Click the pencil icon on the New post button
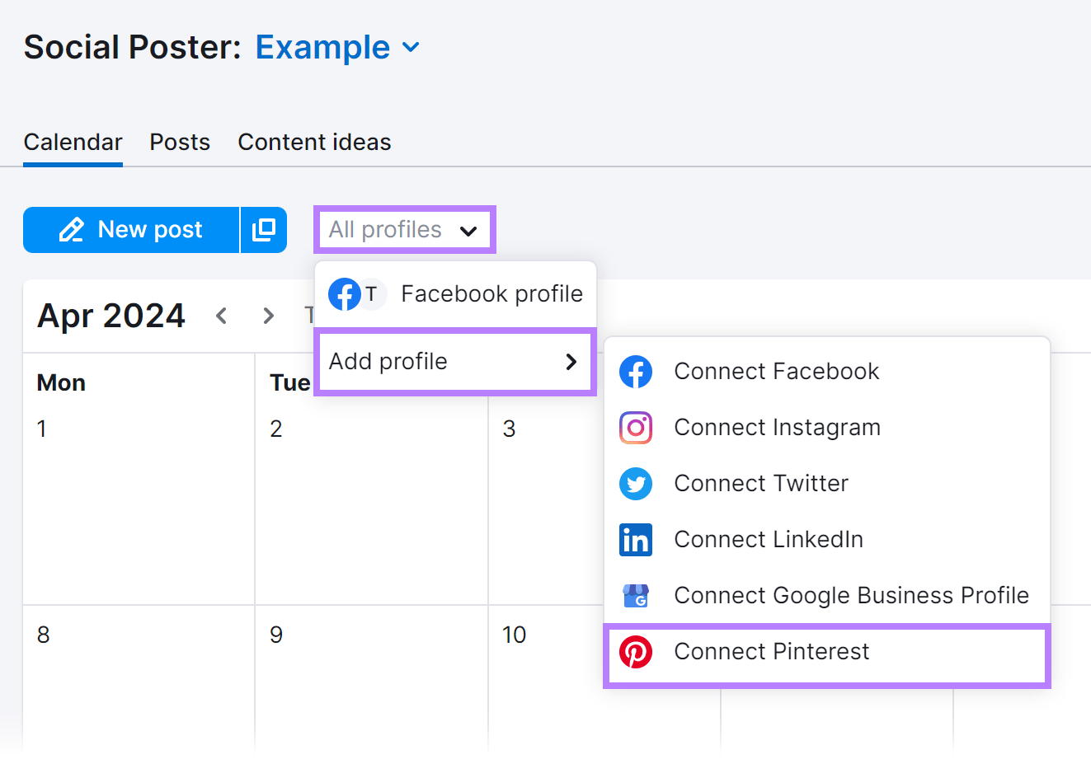This screenshot has height=764, width=1091. pos(73,229)
